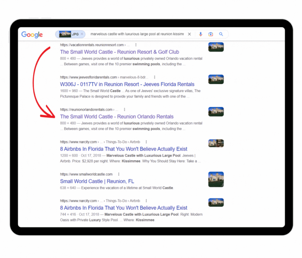Open W306J - 0117TV Jeeves Florida Rentals link
The width and height of the screenshot is (302, 258).
point(127,84)
